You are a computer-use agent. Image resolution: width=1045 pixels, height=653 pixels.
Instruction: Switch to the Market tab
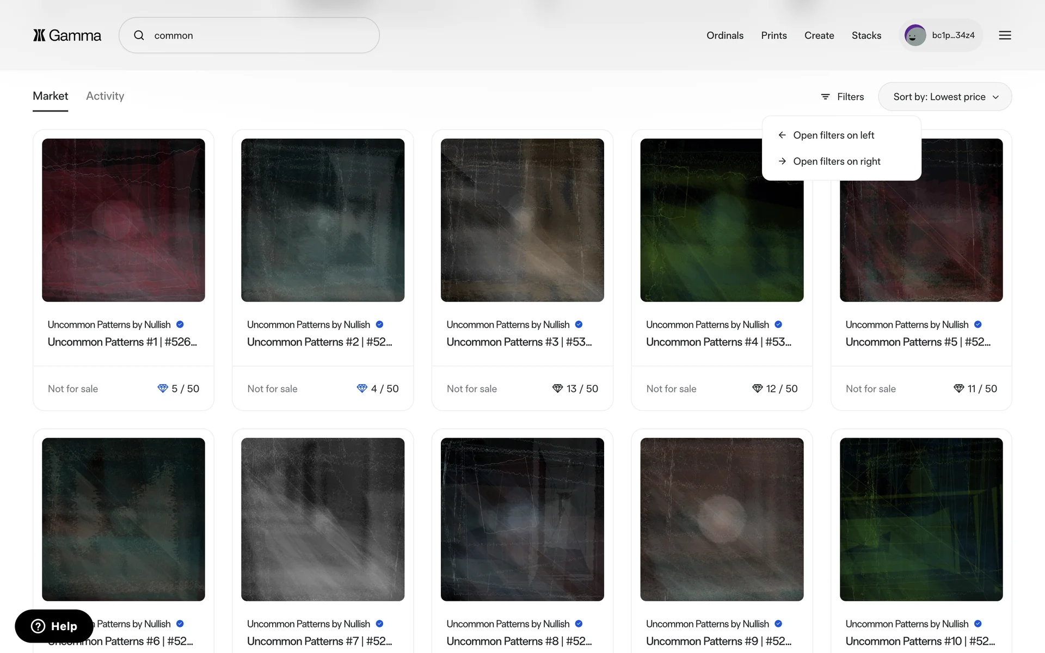[50, 96]
